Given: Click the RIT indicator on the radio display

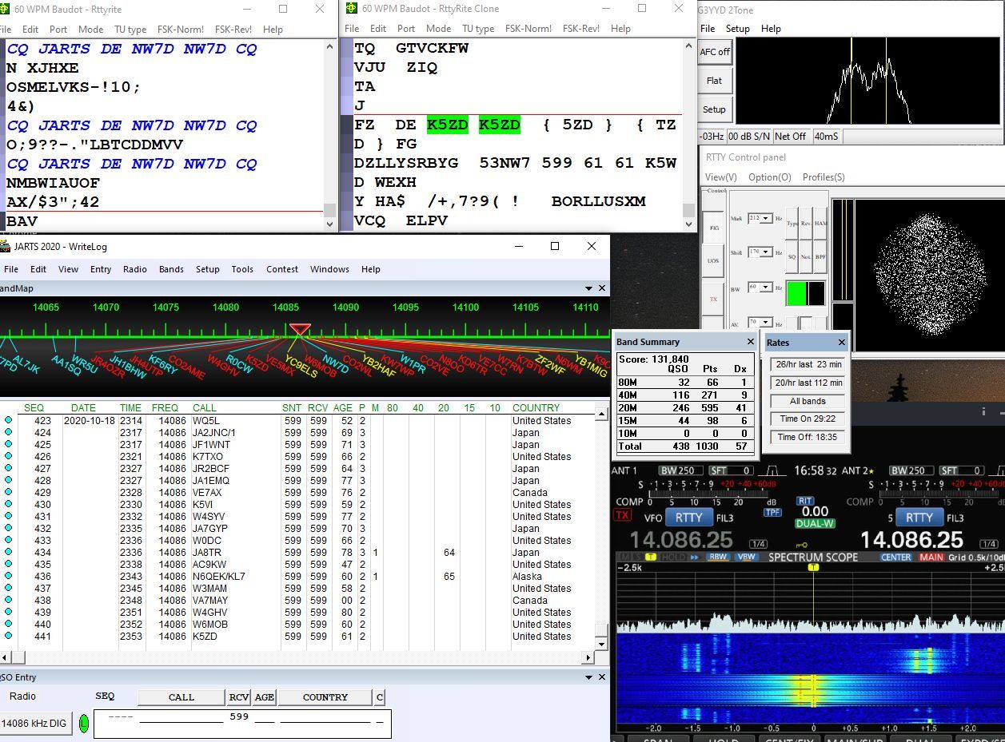Looking at the screenshot, I should [805, 501].
